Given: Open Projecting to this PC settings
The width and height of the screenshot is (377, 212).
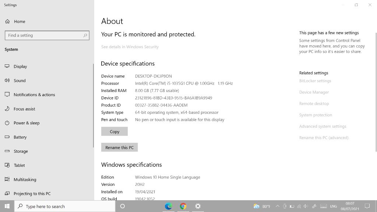Looking at the screenshot, I should coord(32,194).
